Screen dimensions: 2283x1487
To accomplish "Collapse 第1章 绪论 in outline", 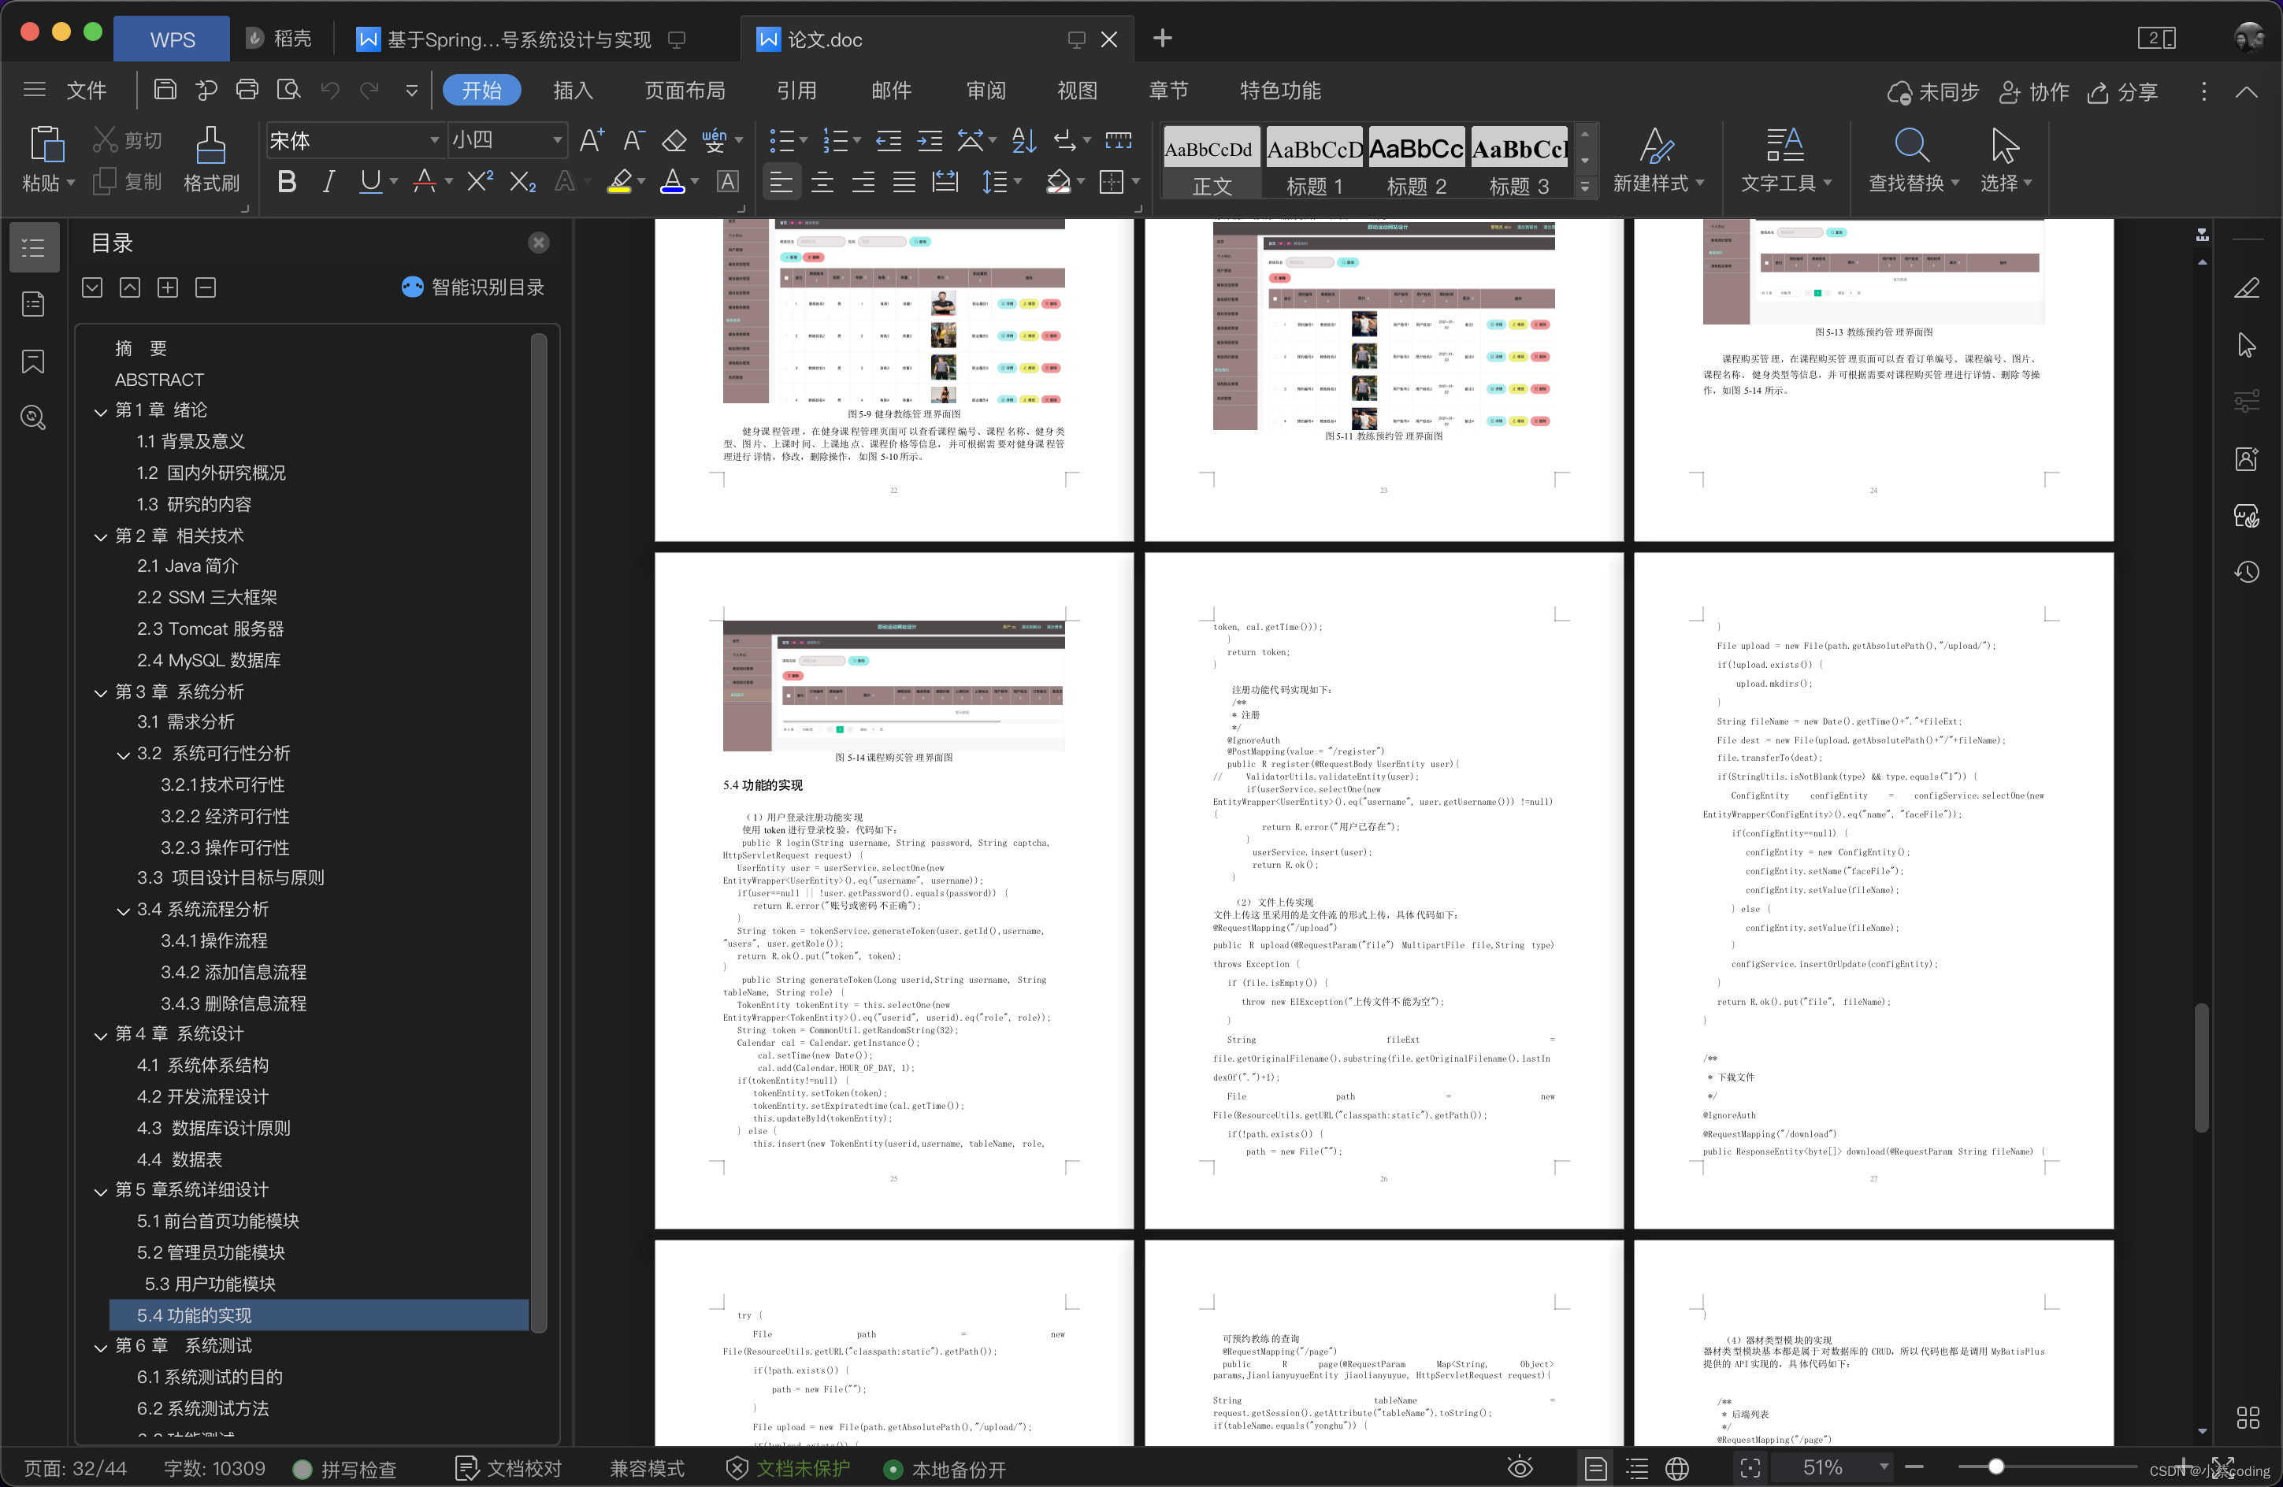I will (100, 411).
